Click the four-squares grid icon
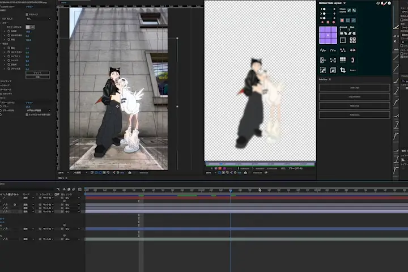Image resolution: width=408 pixels, height=272 pixels. pyautogui.click(x=352, y=40)
